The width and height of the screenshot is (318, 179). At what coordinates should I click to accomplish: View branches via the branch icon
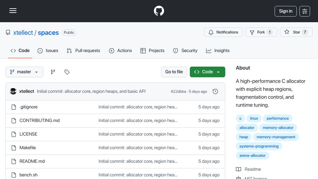click(53, 72)
